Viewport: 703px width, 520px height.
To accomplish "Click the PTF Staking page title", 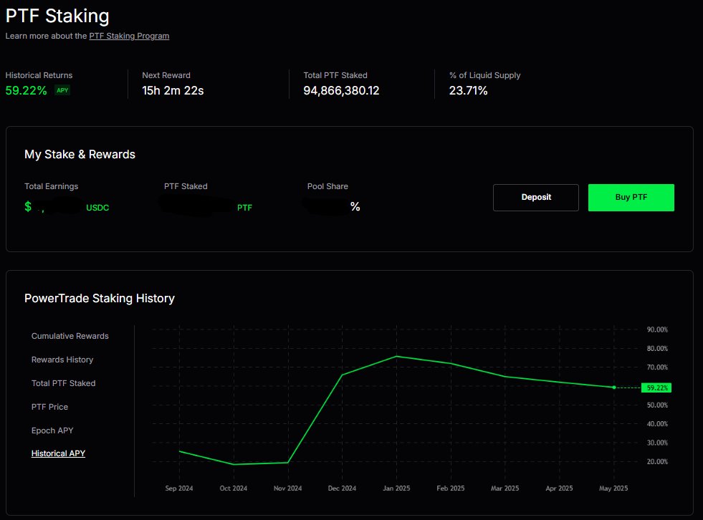I will click(57, 16).
